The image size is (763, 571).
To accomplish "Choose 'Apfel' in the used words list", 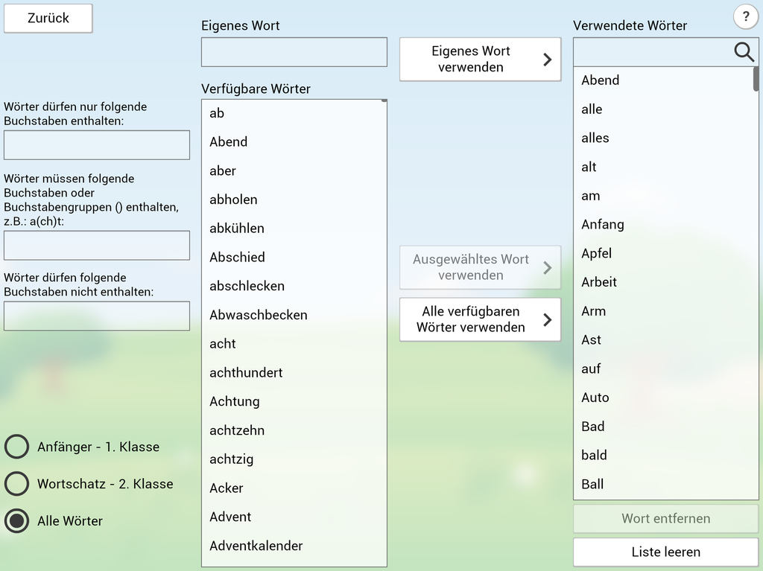I will [597, 253].
